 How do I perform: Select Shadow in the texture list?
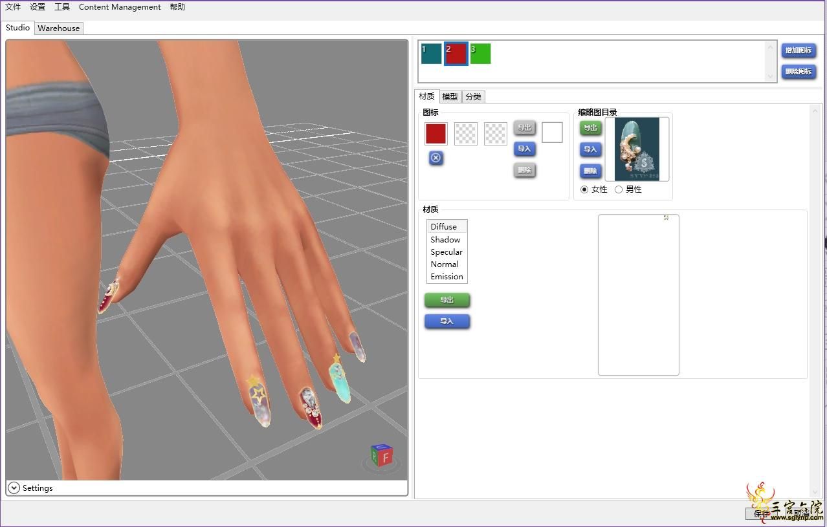(447, 240)
